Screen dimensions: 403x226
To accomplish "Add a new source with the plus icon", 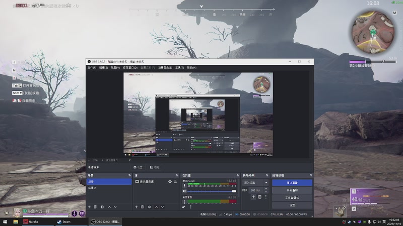I will click(x=136, y=207).
